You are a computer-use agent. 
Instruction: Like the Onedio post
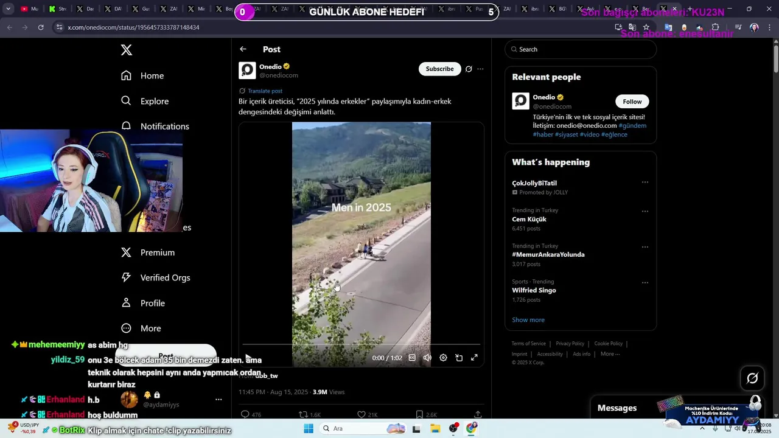coord(362,414)
